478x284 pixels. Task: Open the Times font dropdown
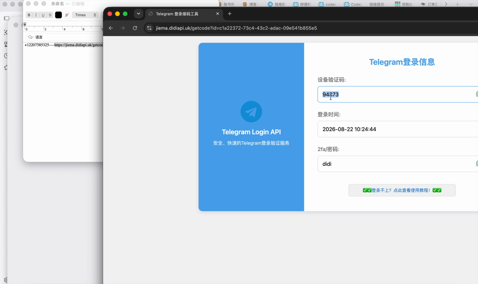(85, 15)
